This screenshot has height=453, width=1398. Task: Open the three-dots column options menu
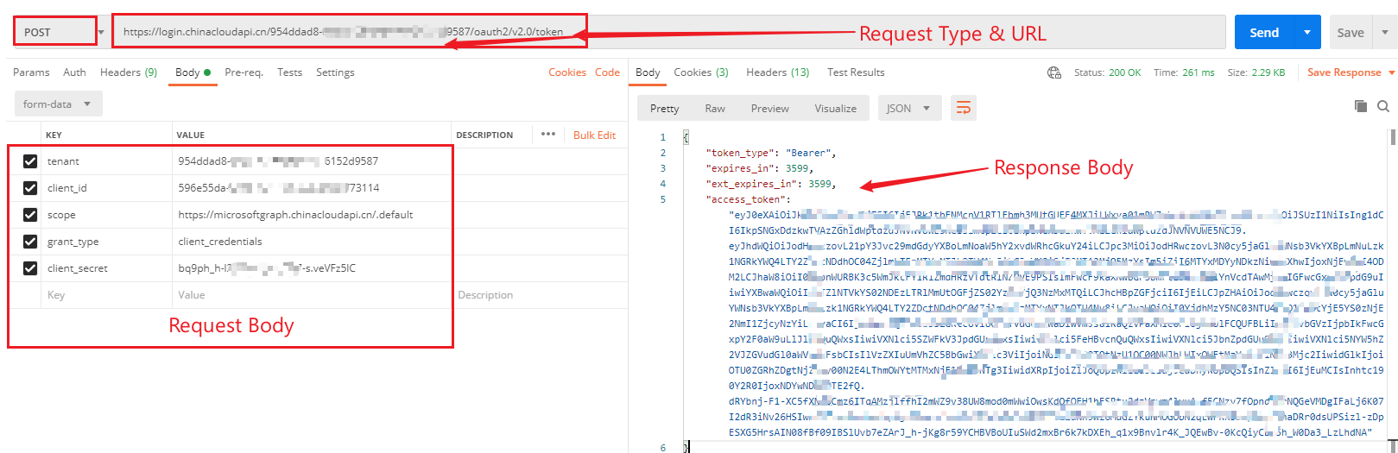pos(548,135)
